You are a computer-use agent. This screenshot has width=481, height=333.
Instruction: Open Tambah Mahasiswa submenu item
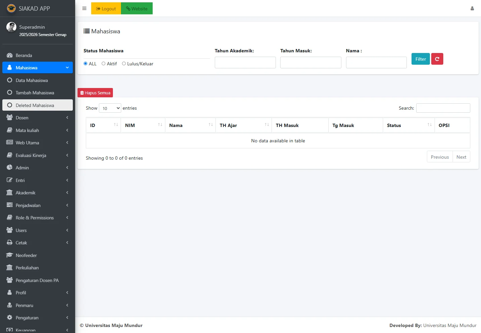point(35,93)
